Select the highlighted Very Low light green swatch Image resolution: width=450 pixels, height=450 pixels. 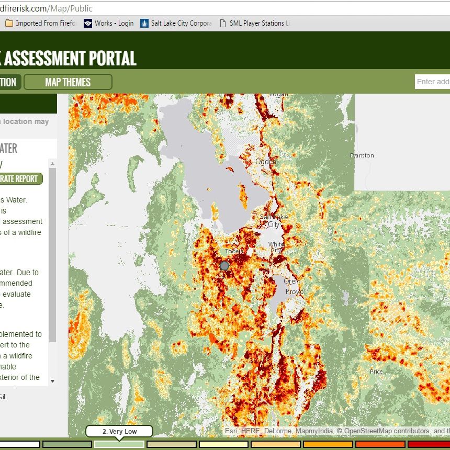coord(119,444)
